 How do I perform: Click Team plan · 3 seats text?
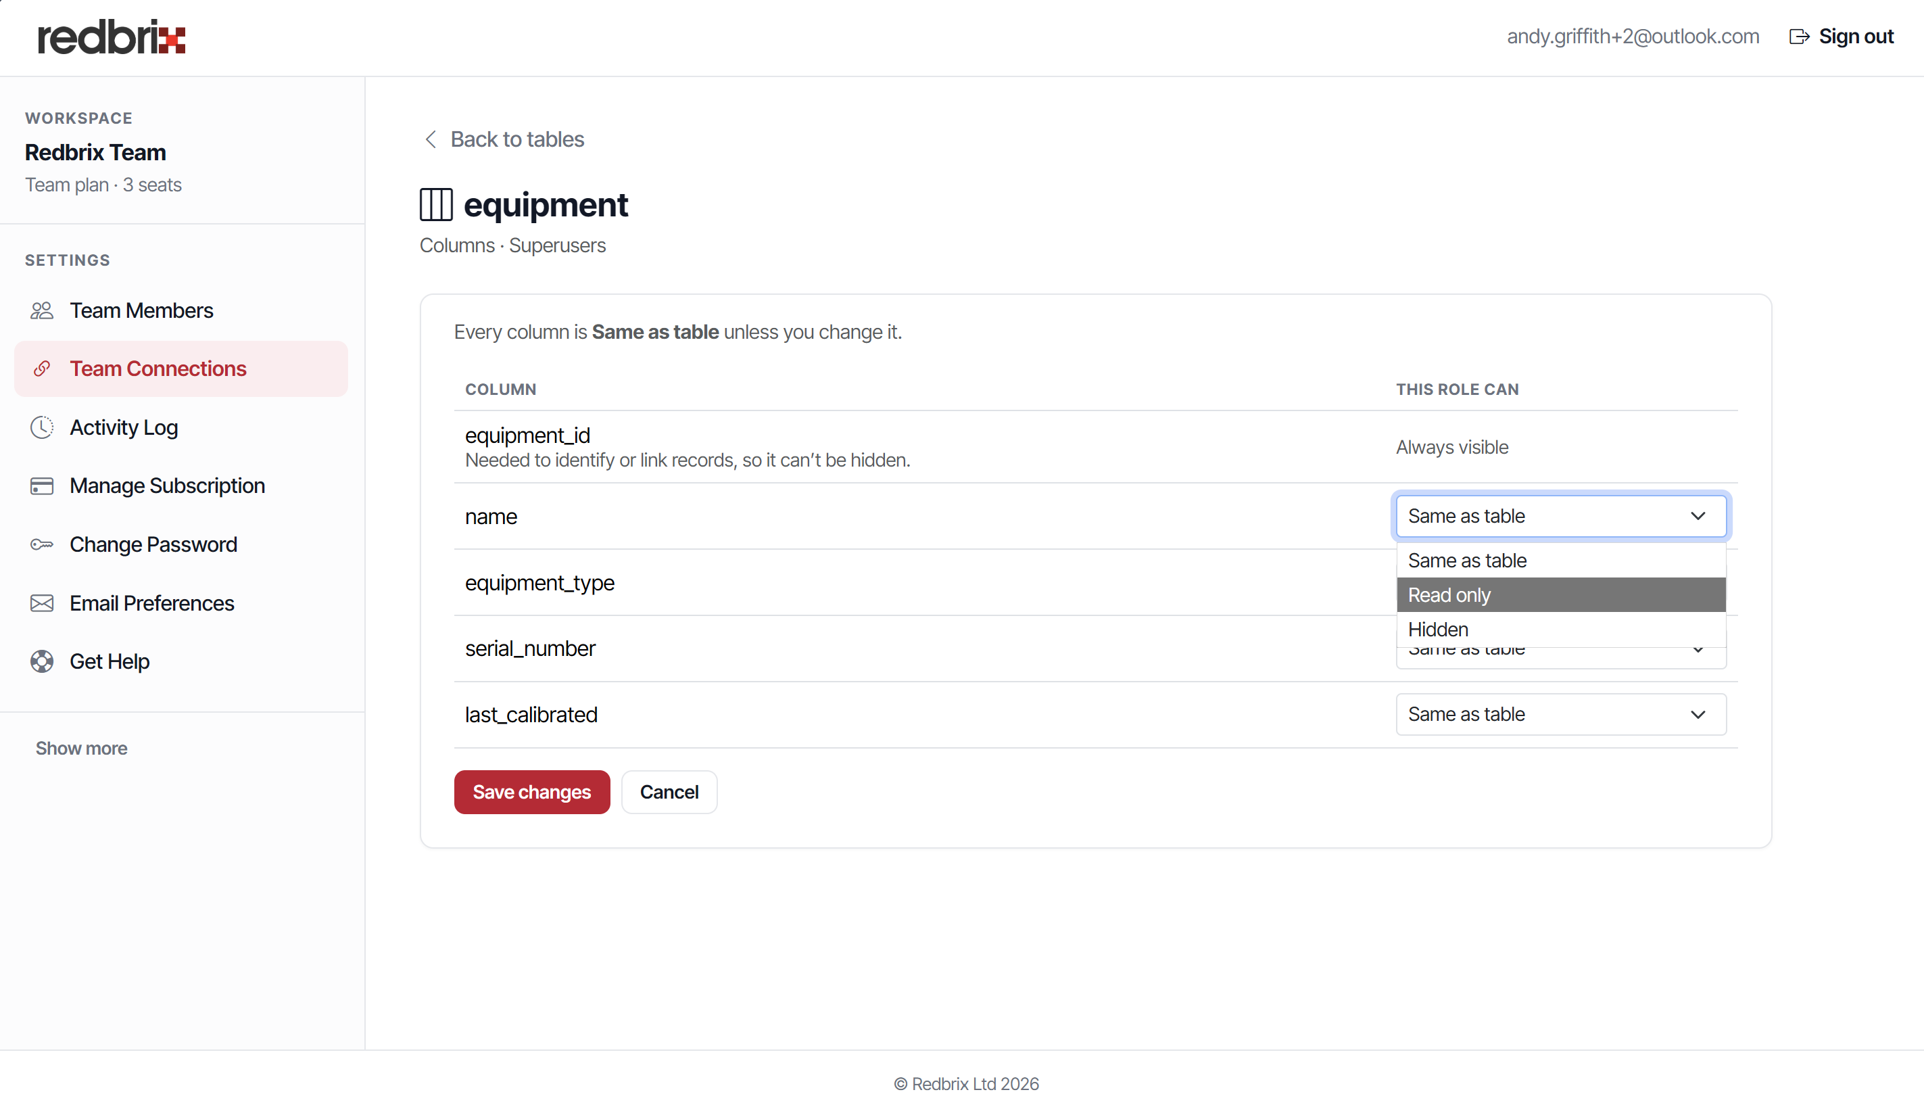point(103,185)
